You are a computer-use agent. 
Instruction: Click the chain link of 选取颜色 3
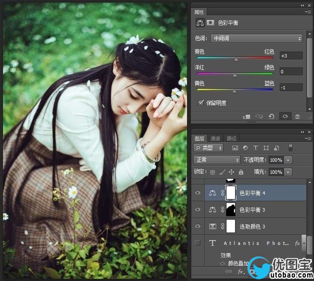[222, 227]
